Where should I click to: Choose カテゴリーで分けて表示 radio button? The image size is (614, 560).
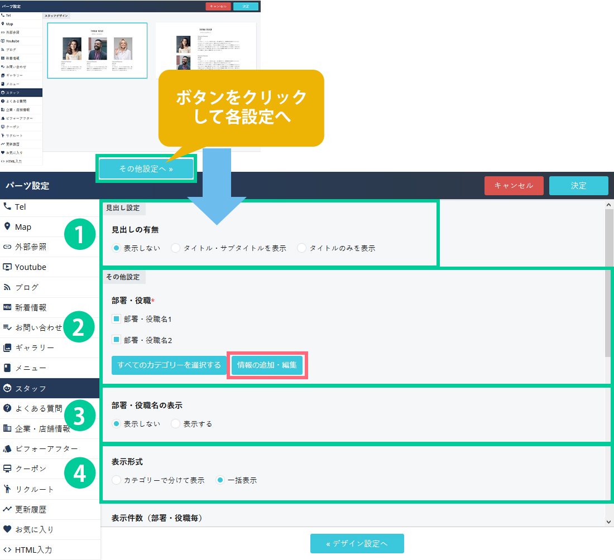tap(116, 480)
